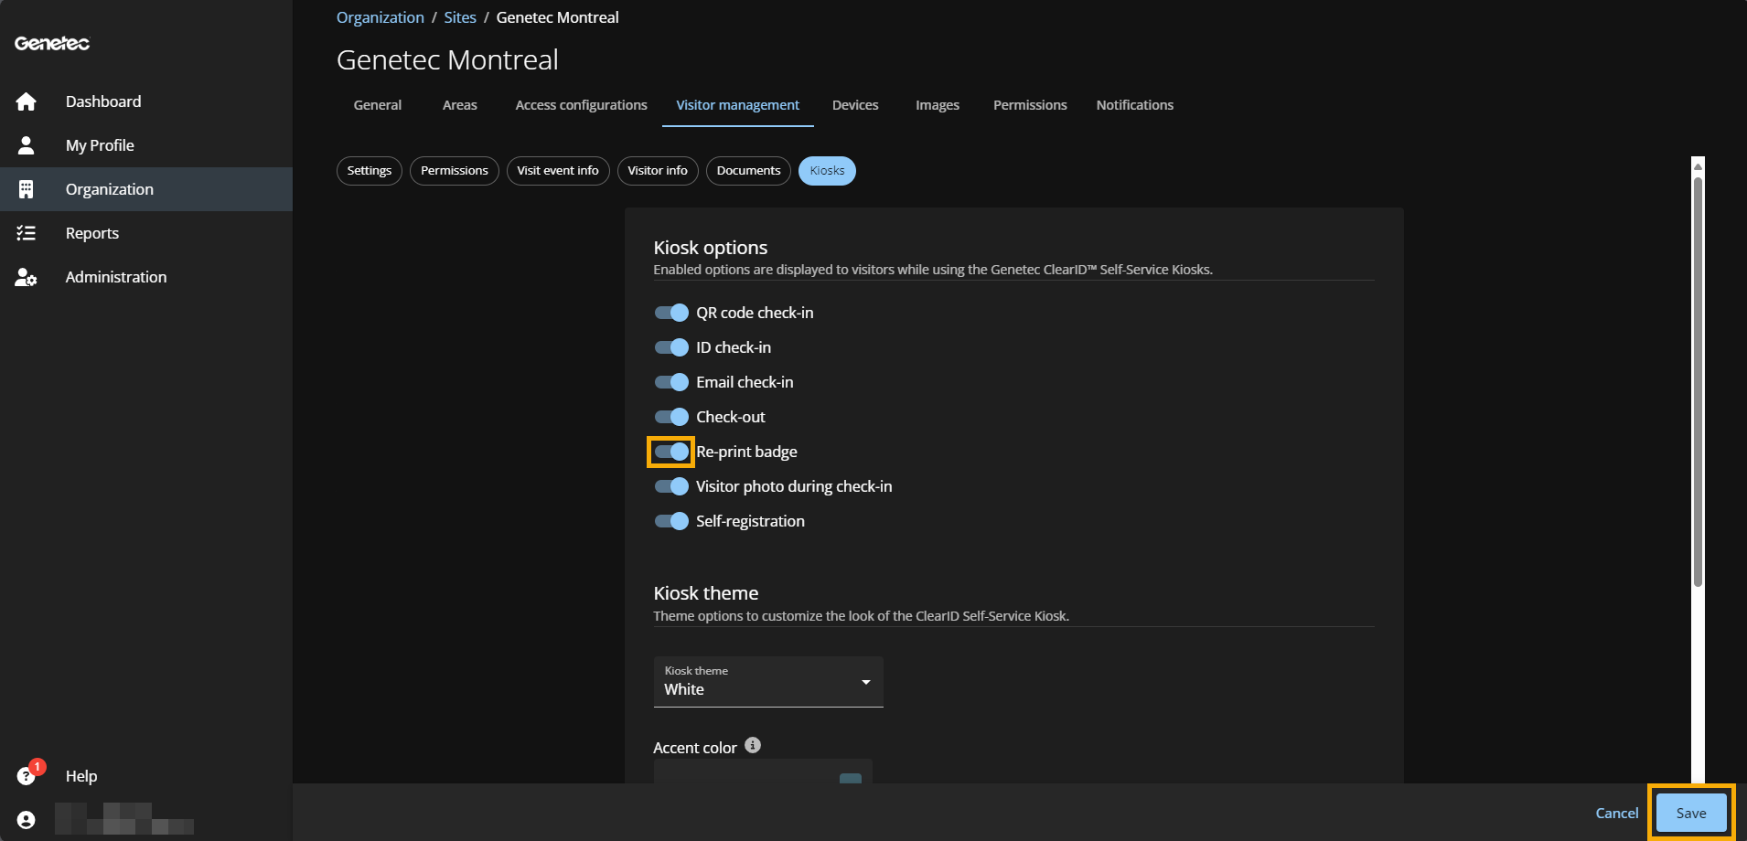Image resolution: width=1747 pixels, height=841 pixels.
Task: Click the Kiosk options heading
Action: (711, 248)
